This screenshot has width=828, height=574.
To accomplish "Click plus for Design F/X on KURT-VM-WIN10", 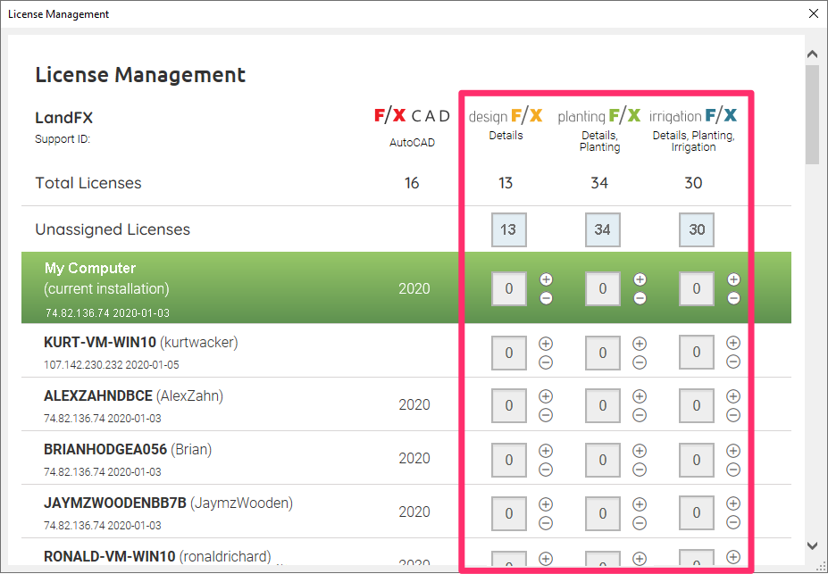I will pos(546,344).
